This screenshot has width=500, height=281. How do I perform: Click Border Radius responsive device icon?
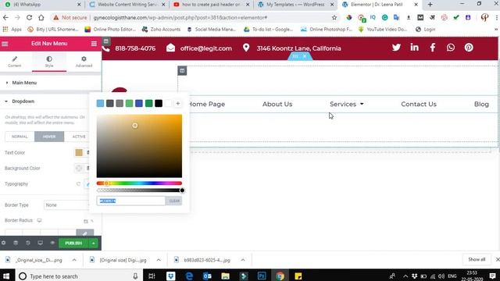coord(39,220)
